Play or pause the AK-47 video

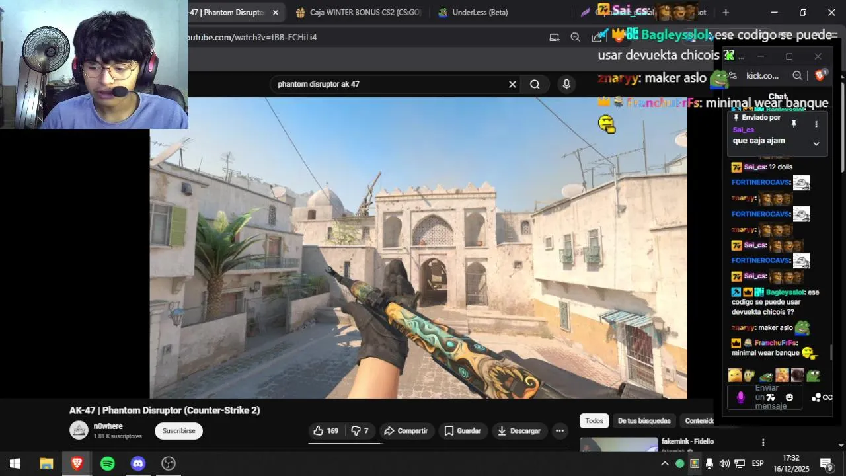[x=418, y=248]
